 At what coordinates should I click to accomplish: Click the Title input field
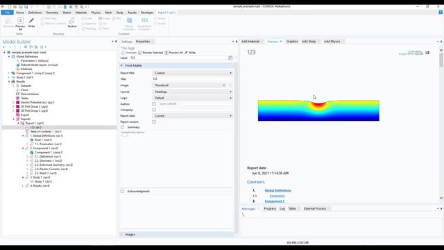pyautogui.click(x=193, y=78)
